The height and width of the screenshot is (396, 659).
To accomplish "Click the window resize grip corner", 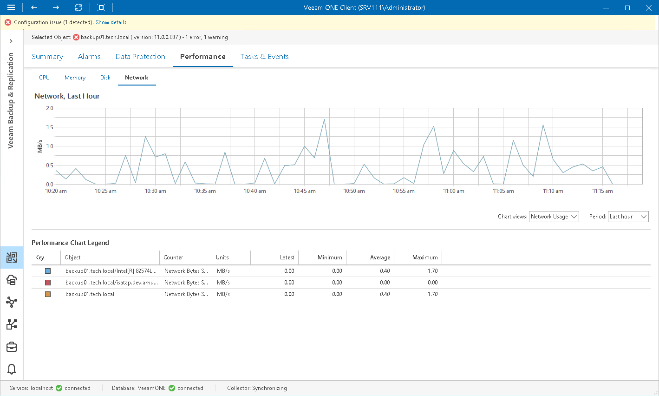I will click(x=655, y=392).
